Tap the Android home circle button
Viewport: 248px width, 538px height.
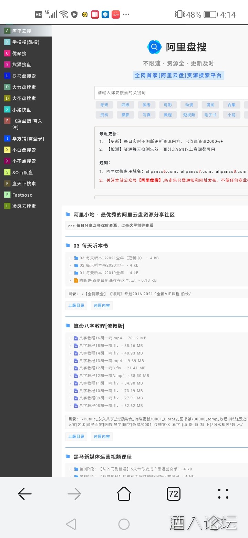[124, 524]
